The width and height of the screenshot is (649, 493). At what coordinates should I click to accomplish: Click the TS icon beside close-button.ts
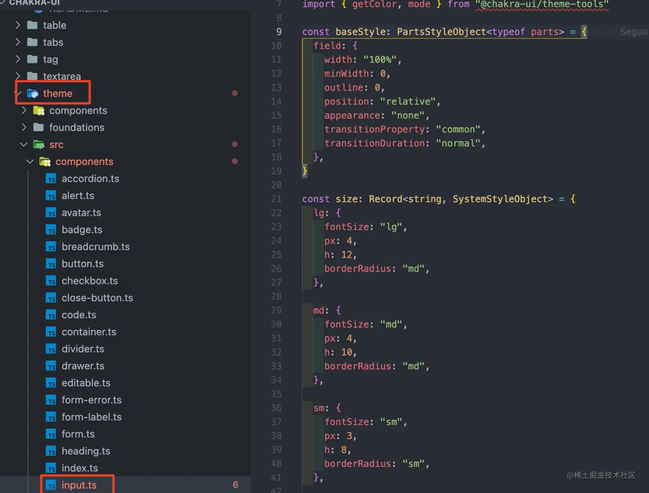tap(51, 298)
